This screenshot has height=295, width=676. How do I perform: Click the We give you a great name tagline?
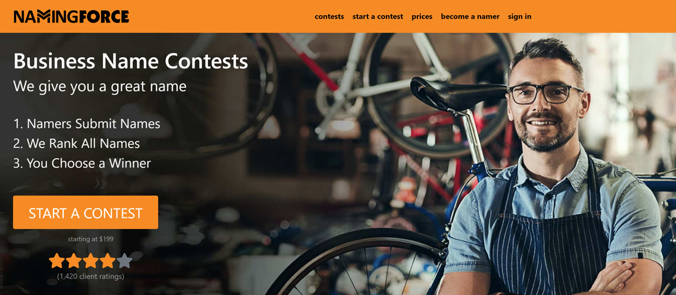click(100, 87)
